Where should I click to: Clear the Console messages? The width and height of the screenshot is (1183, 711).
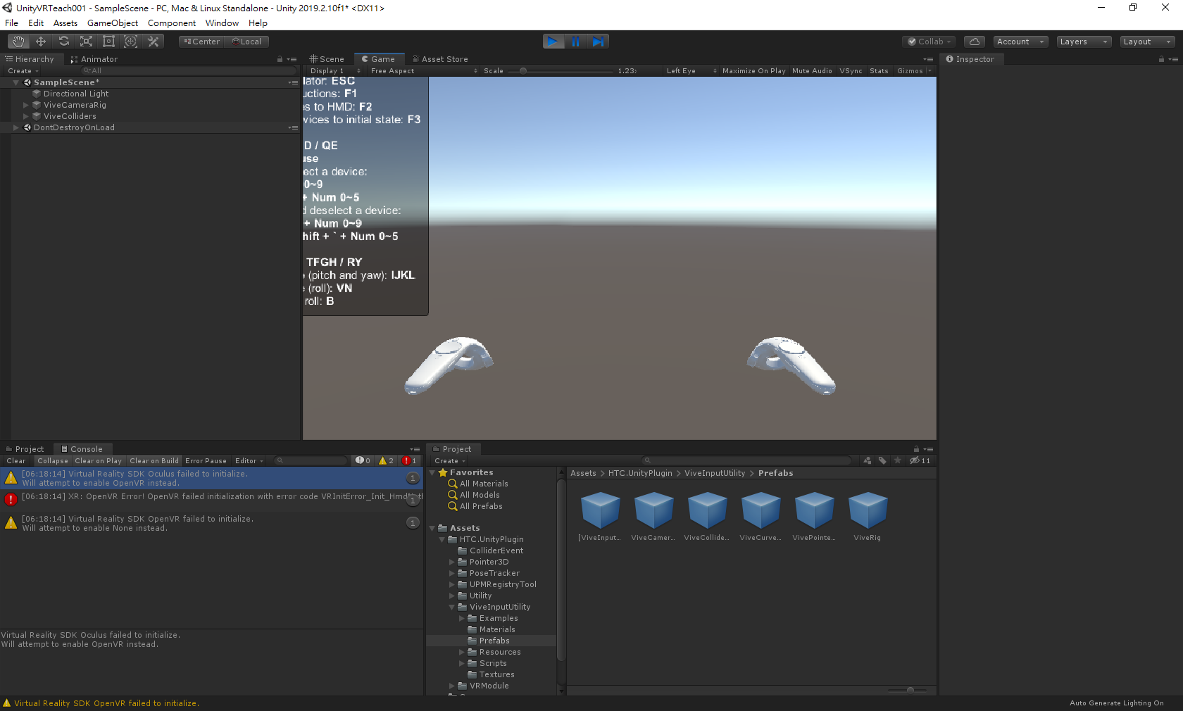(x=16, y=460)
